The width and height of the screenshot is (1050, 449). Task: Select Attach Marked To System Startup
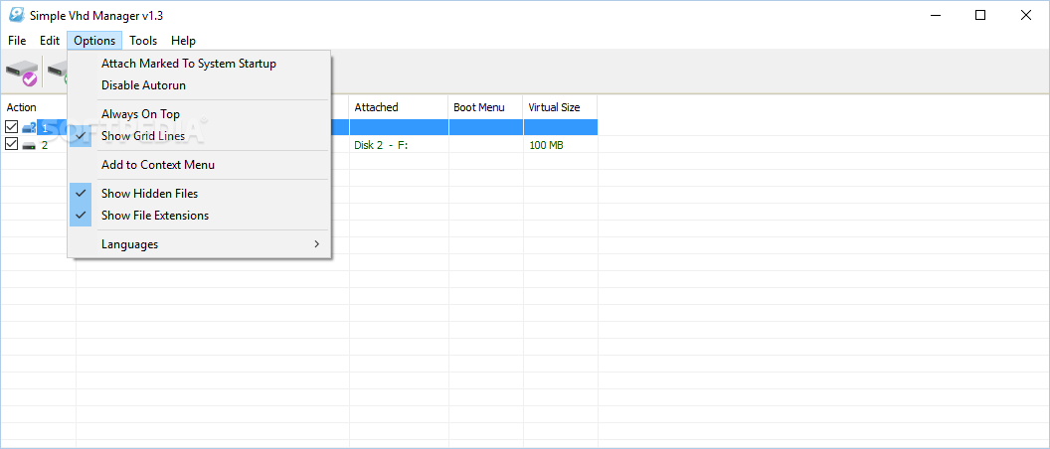coord(199,64)
